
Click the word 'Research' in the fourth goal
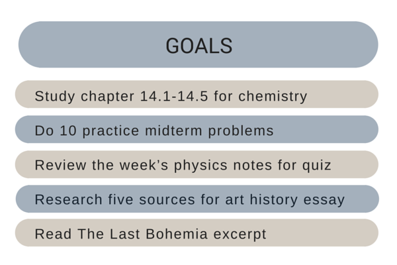[x=68, y=199]
